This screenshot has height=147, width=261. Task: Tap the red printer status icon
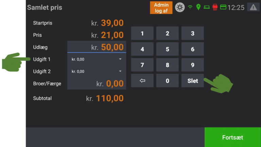pyautogui.click(x=215, y=7)
